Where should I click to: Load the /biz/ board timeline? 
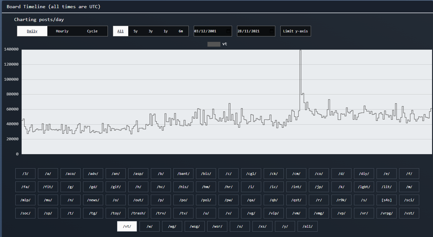coord(206,174)
